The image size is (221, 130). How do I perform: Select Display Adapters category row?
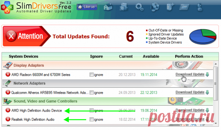(107, 65)
